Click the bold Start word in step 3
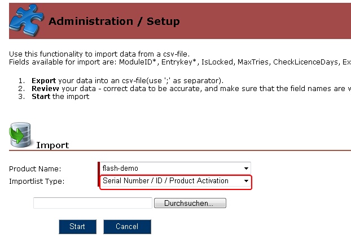This screenshot has height=246, width=351. [x=41, y=96]
